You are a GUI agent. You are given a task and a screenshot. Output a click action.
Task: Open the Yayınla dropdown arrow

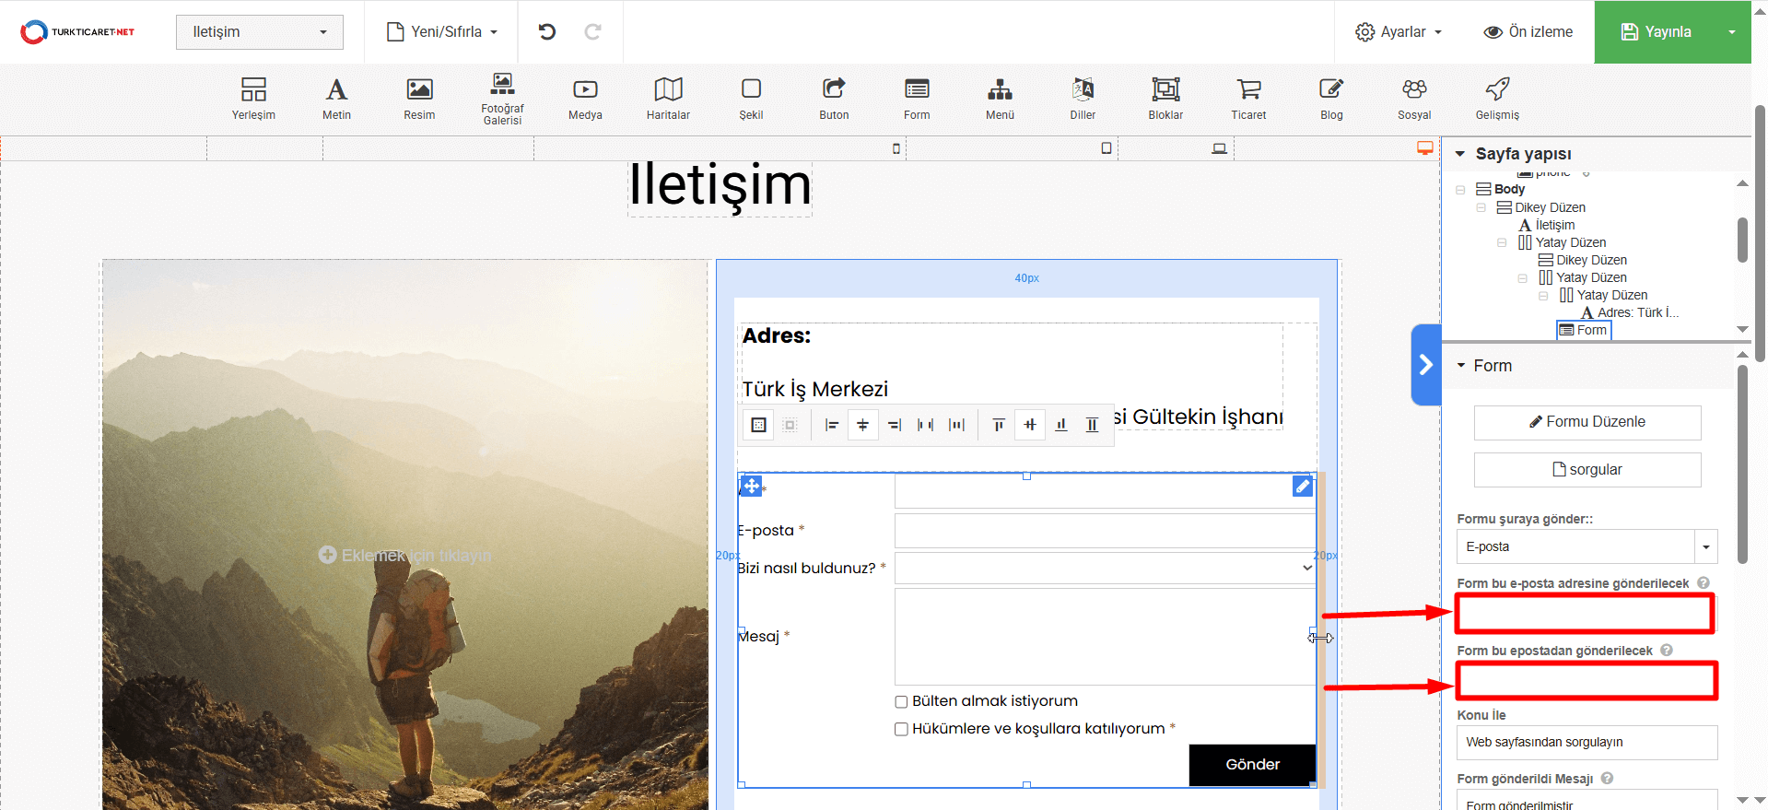click(1731, 31)
